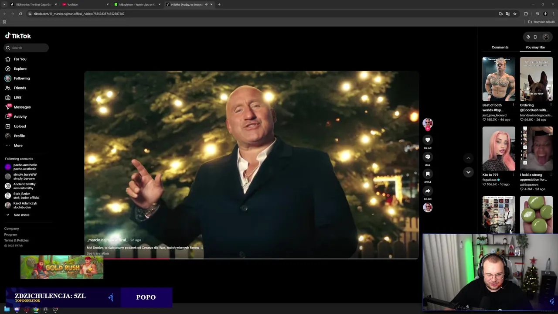Image resolution: width=558 pixels, height=314 pixels.
Task: Click the Chrome back arrow
Action: [5, 14]
